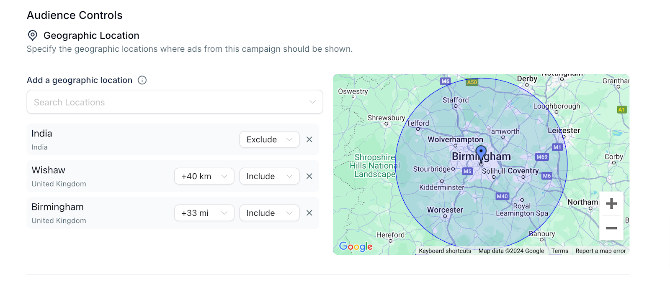670x286 pixels.
Task: Remove the Wishaw location entry
Action: (x=309, y=176)
